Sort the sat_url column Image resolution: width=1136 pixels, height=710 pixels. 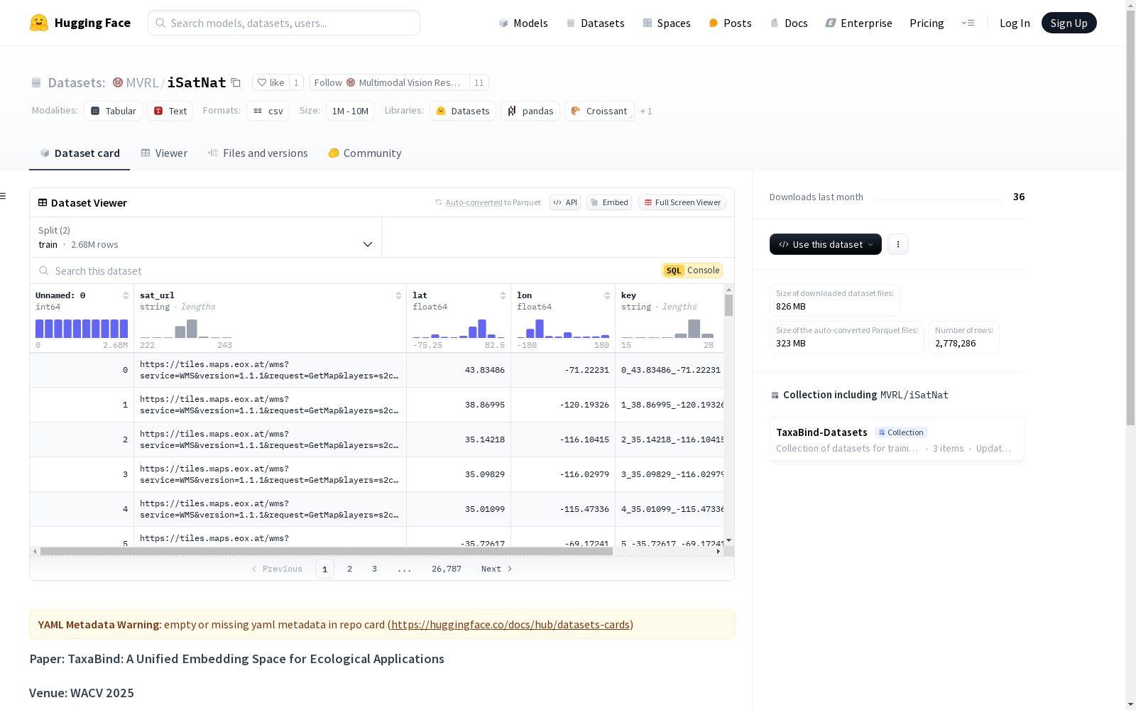click(x=398, y=295)
